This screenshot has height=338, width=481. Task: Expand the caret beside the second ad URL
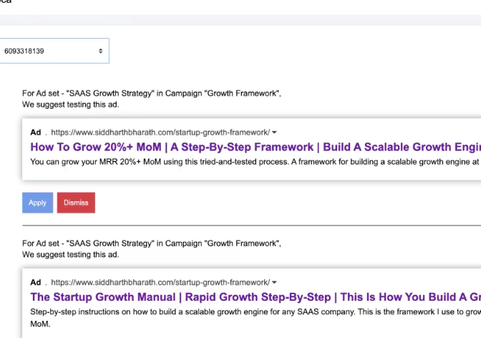pos(275,283)
